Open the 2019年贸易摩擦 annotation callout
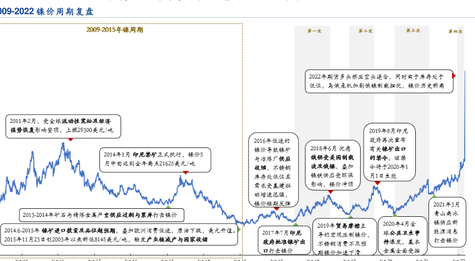 point(345,239)
